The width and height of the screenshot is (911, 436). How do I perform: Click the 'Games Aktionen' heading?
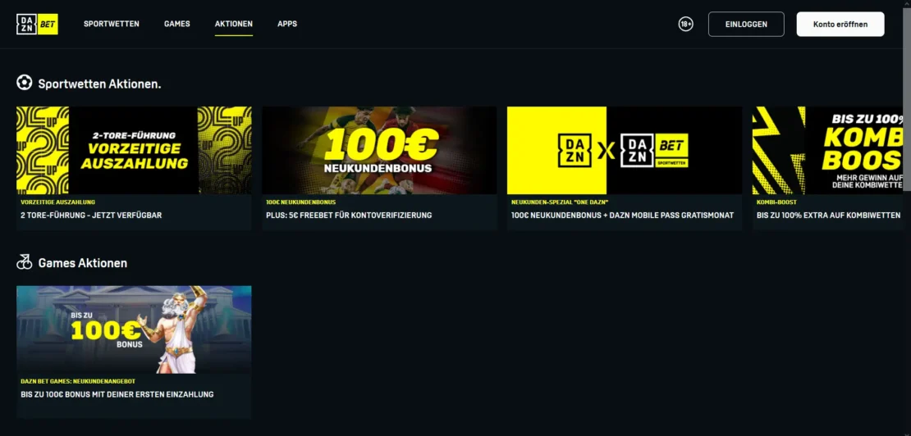[83, 263]
